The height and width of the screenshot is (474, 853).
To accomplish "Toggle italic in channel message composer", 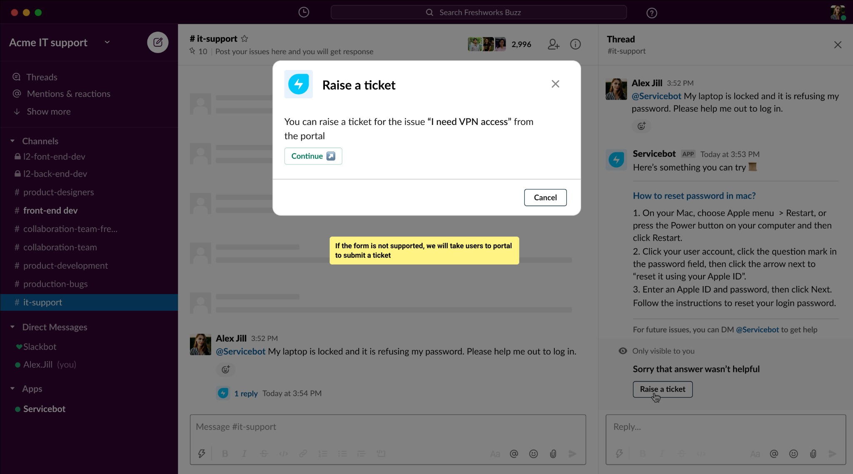I will coord(244,454).
